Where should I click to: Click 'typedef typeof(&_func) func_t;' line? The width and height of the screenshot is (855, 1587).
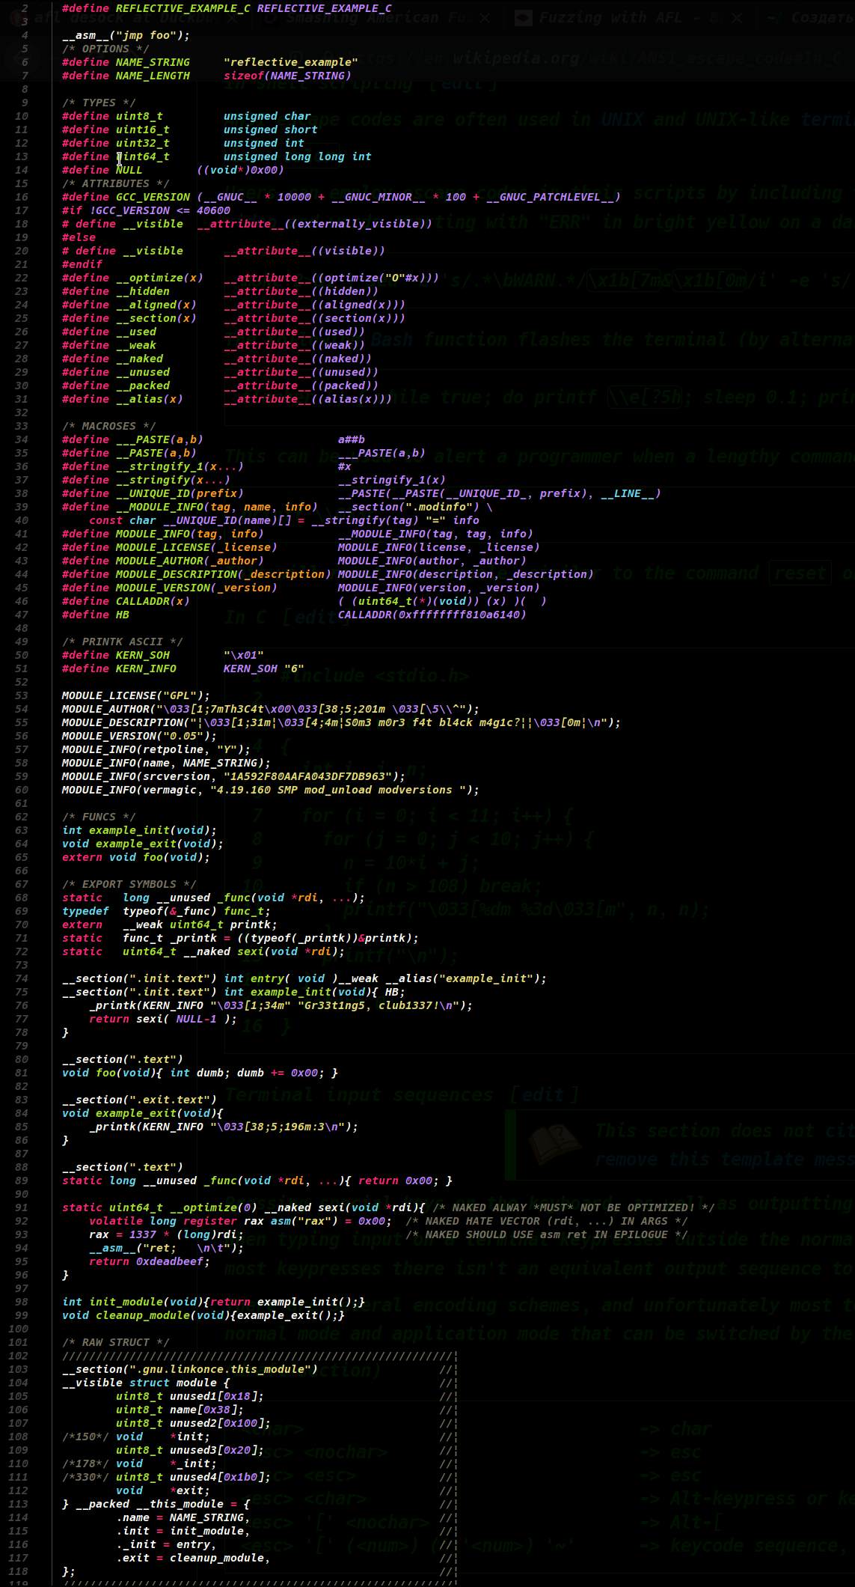166,911
